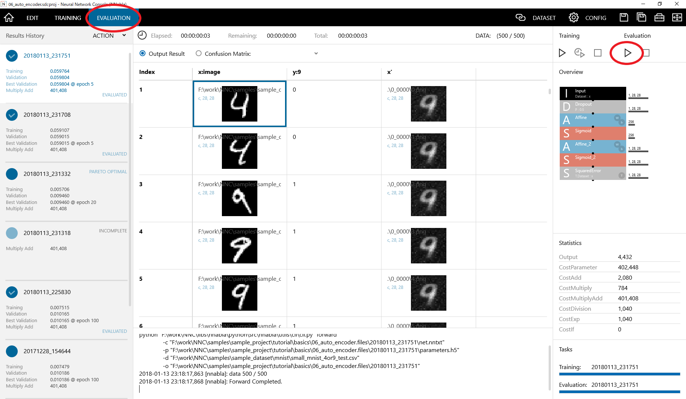The image size is (686, 399).
Task: Click the CostMultiplyAdd statistic value 401,408
Action: coord(628,298)
